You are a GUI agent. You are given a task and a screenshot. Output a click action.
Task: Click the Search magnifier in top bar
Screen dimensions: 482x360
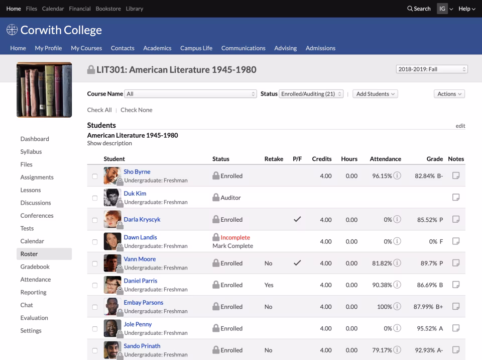tap(410, 9)
